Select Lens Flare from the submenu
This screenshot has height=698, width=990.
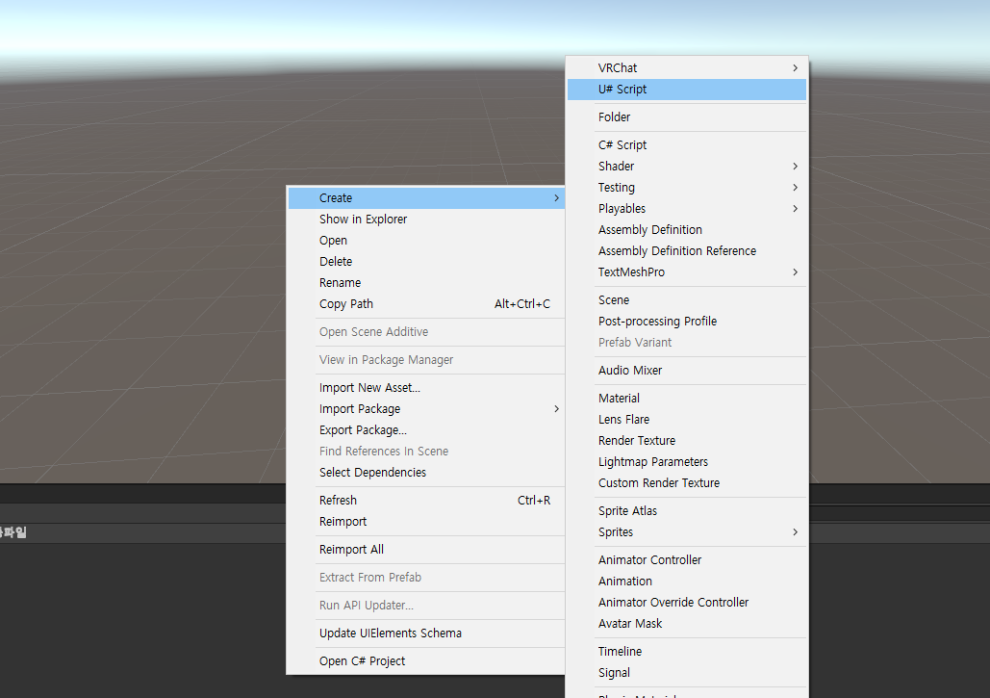pyautogui.click(x=687, y=420)
